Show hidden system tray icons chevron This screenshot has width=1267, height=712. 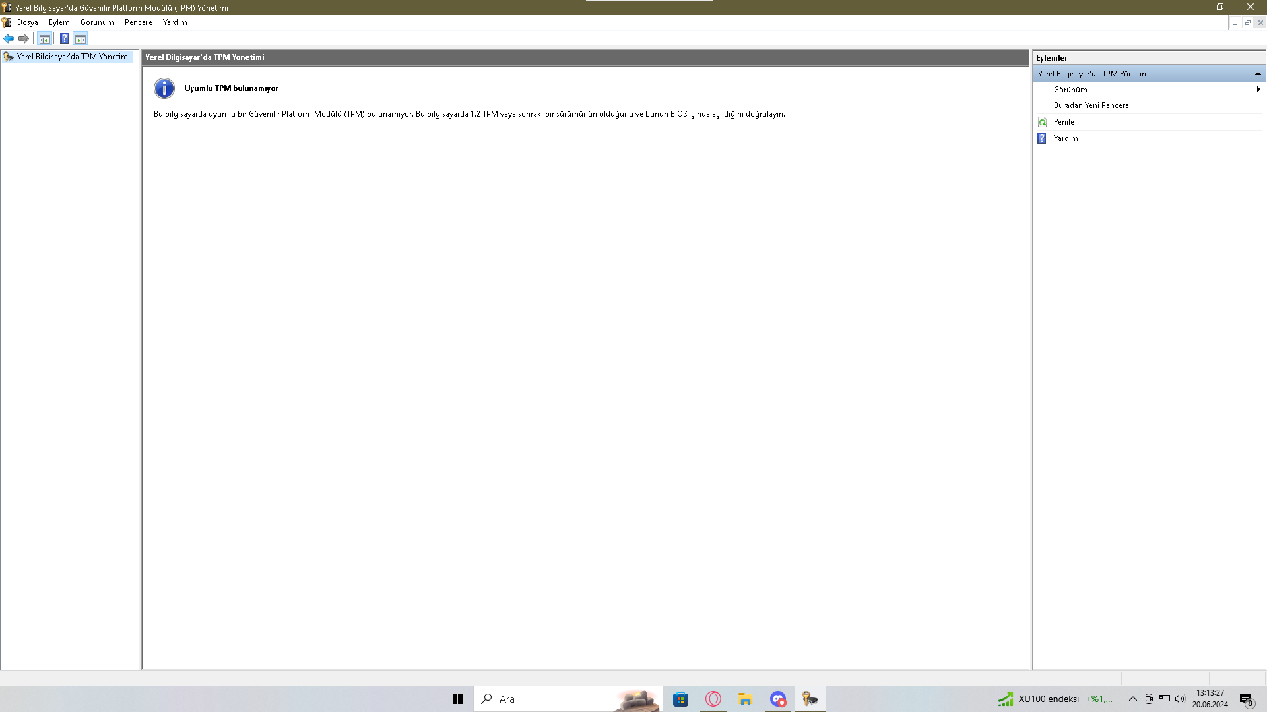[1132, 699]
